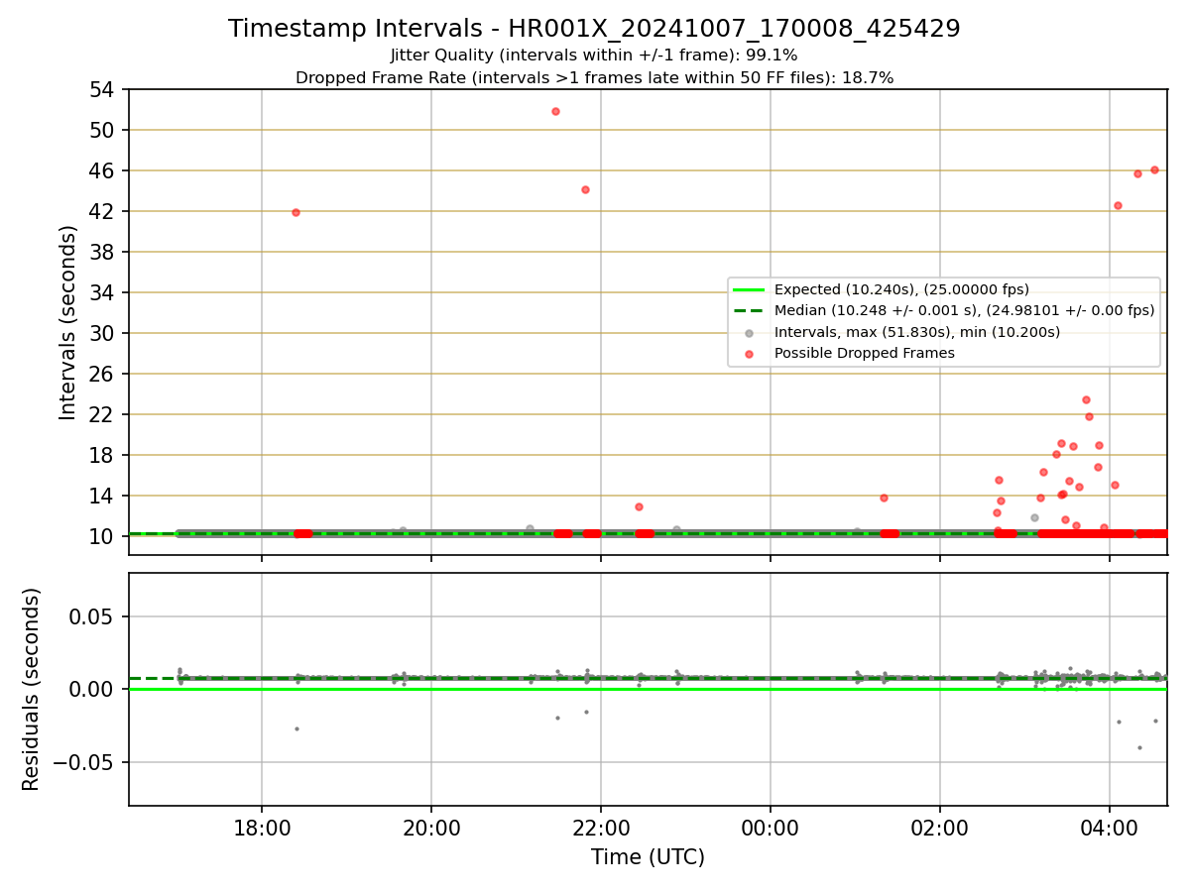Click the 'Median (10.248 +/- 0.001 s)' legend text
1190x892 pixels.
coord(964,310)
